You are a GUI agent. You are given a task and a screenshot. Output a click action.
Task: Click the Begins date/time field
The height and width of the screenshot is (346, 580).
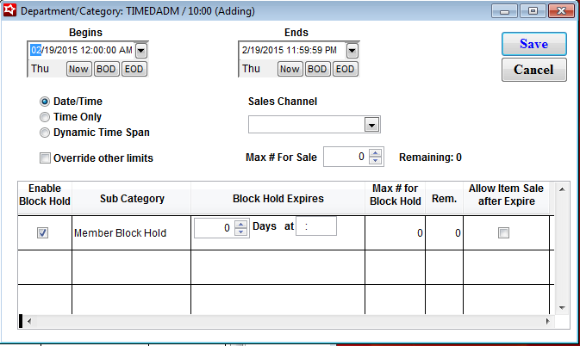click(x=82, y=50)
